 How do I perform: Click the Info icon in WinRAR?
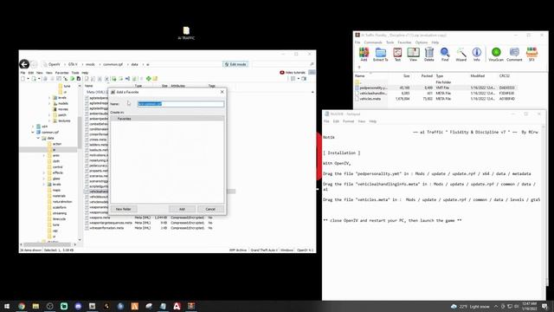[477, 54]
